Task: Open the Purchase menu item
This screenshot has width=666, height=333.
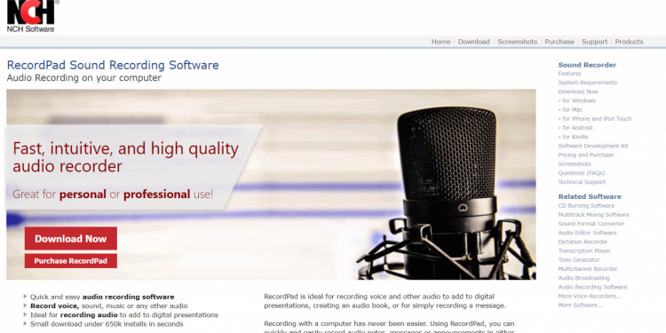Action: click(559, 42)
